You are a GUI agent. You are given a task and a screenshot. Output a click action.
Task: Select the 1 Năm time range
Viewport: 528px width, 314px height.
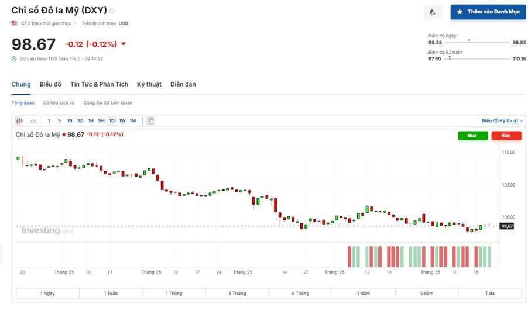[364, 293]
